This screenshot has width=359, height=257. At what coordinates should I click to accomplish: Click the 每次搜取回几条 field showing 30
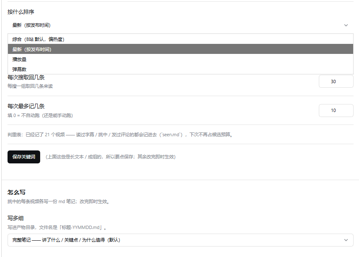[336, 81]
